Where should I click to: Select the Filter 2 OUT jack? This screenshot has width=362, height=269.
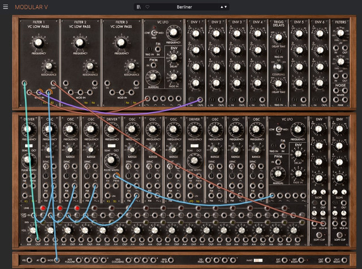click(x=94, y=83)
